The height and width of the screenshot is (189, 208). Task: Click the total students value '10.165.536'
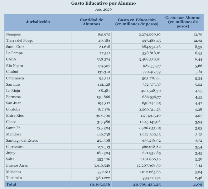click(x=100, y=185)
